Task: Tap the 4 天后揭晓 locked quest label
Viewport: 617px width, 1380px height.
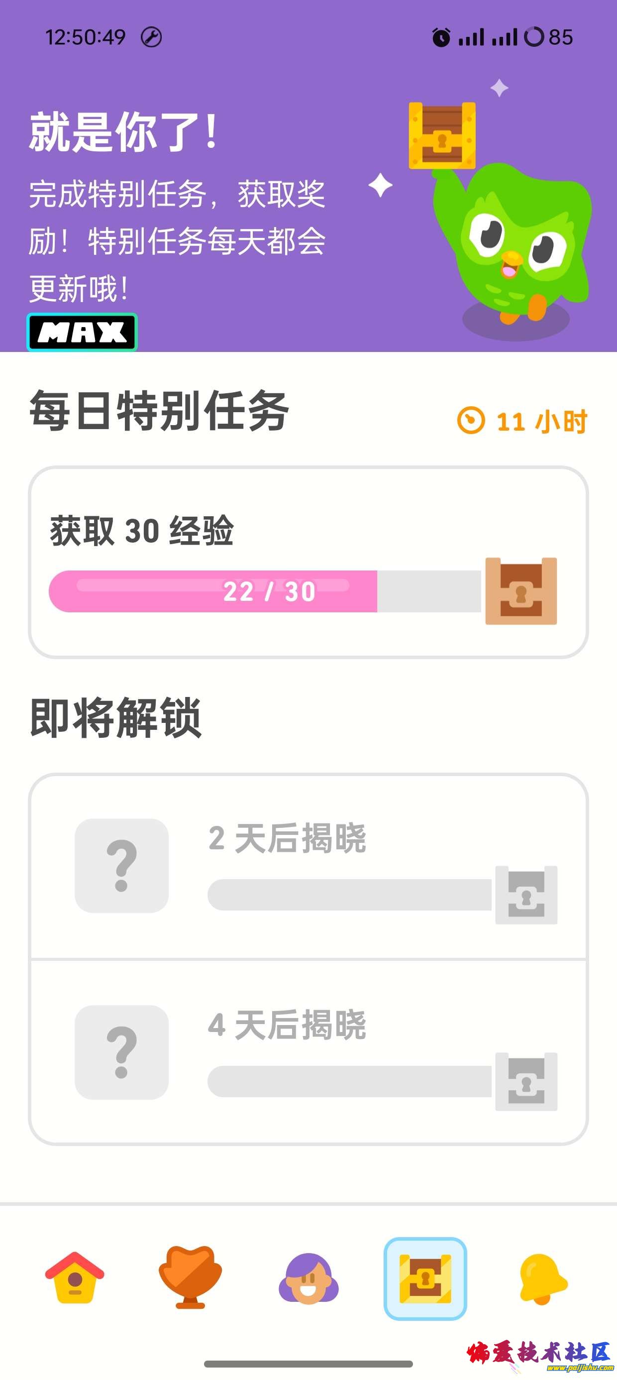Action: tap(287, 1025)
